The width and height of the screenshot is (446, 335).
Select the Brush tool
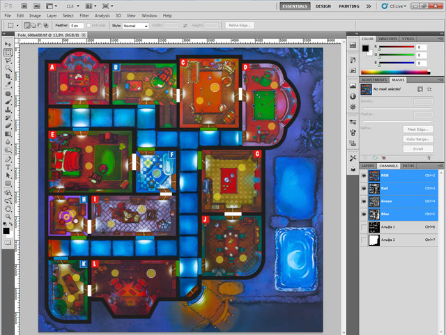[8, 102]
